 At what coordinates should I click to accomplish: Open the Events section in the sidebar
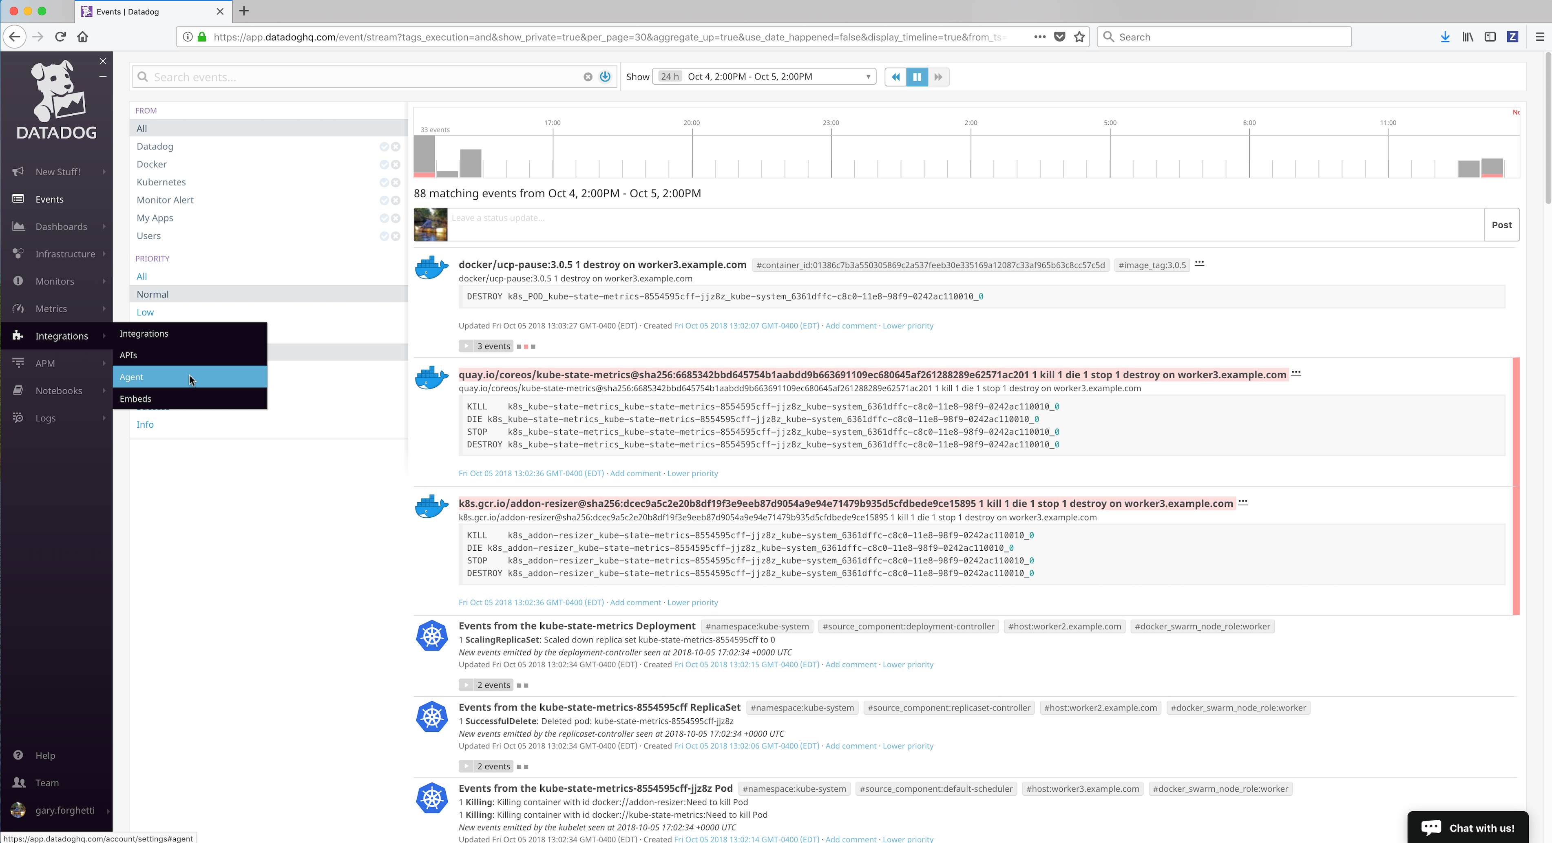49,199
